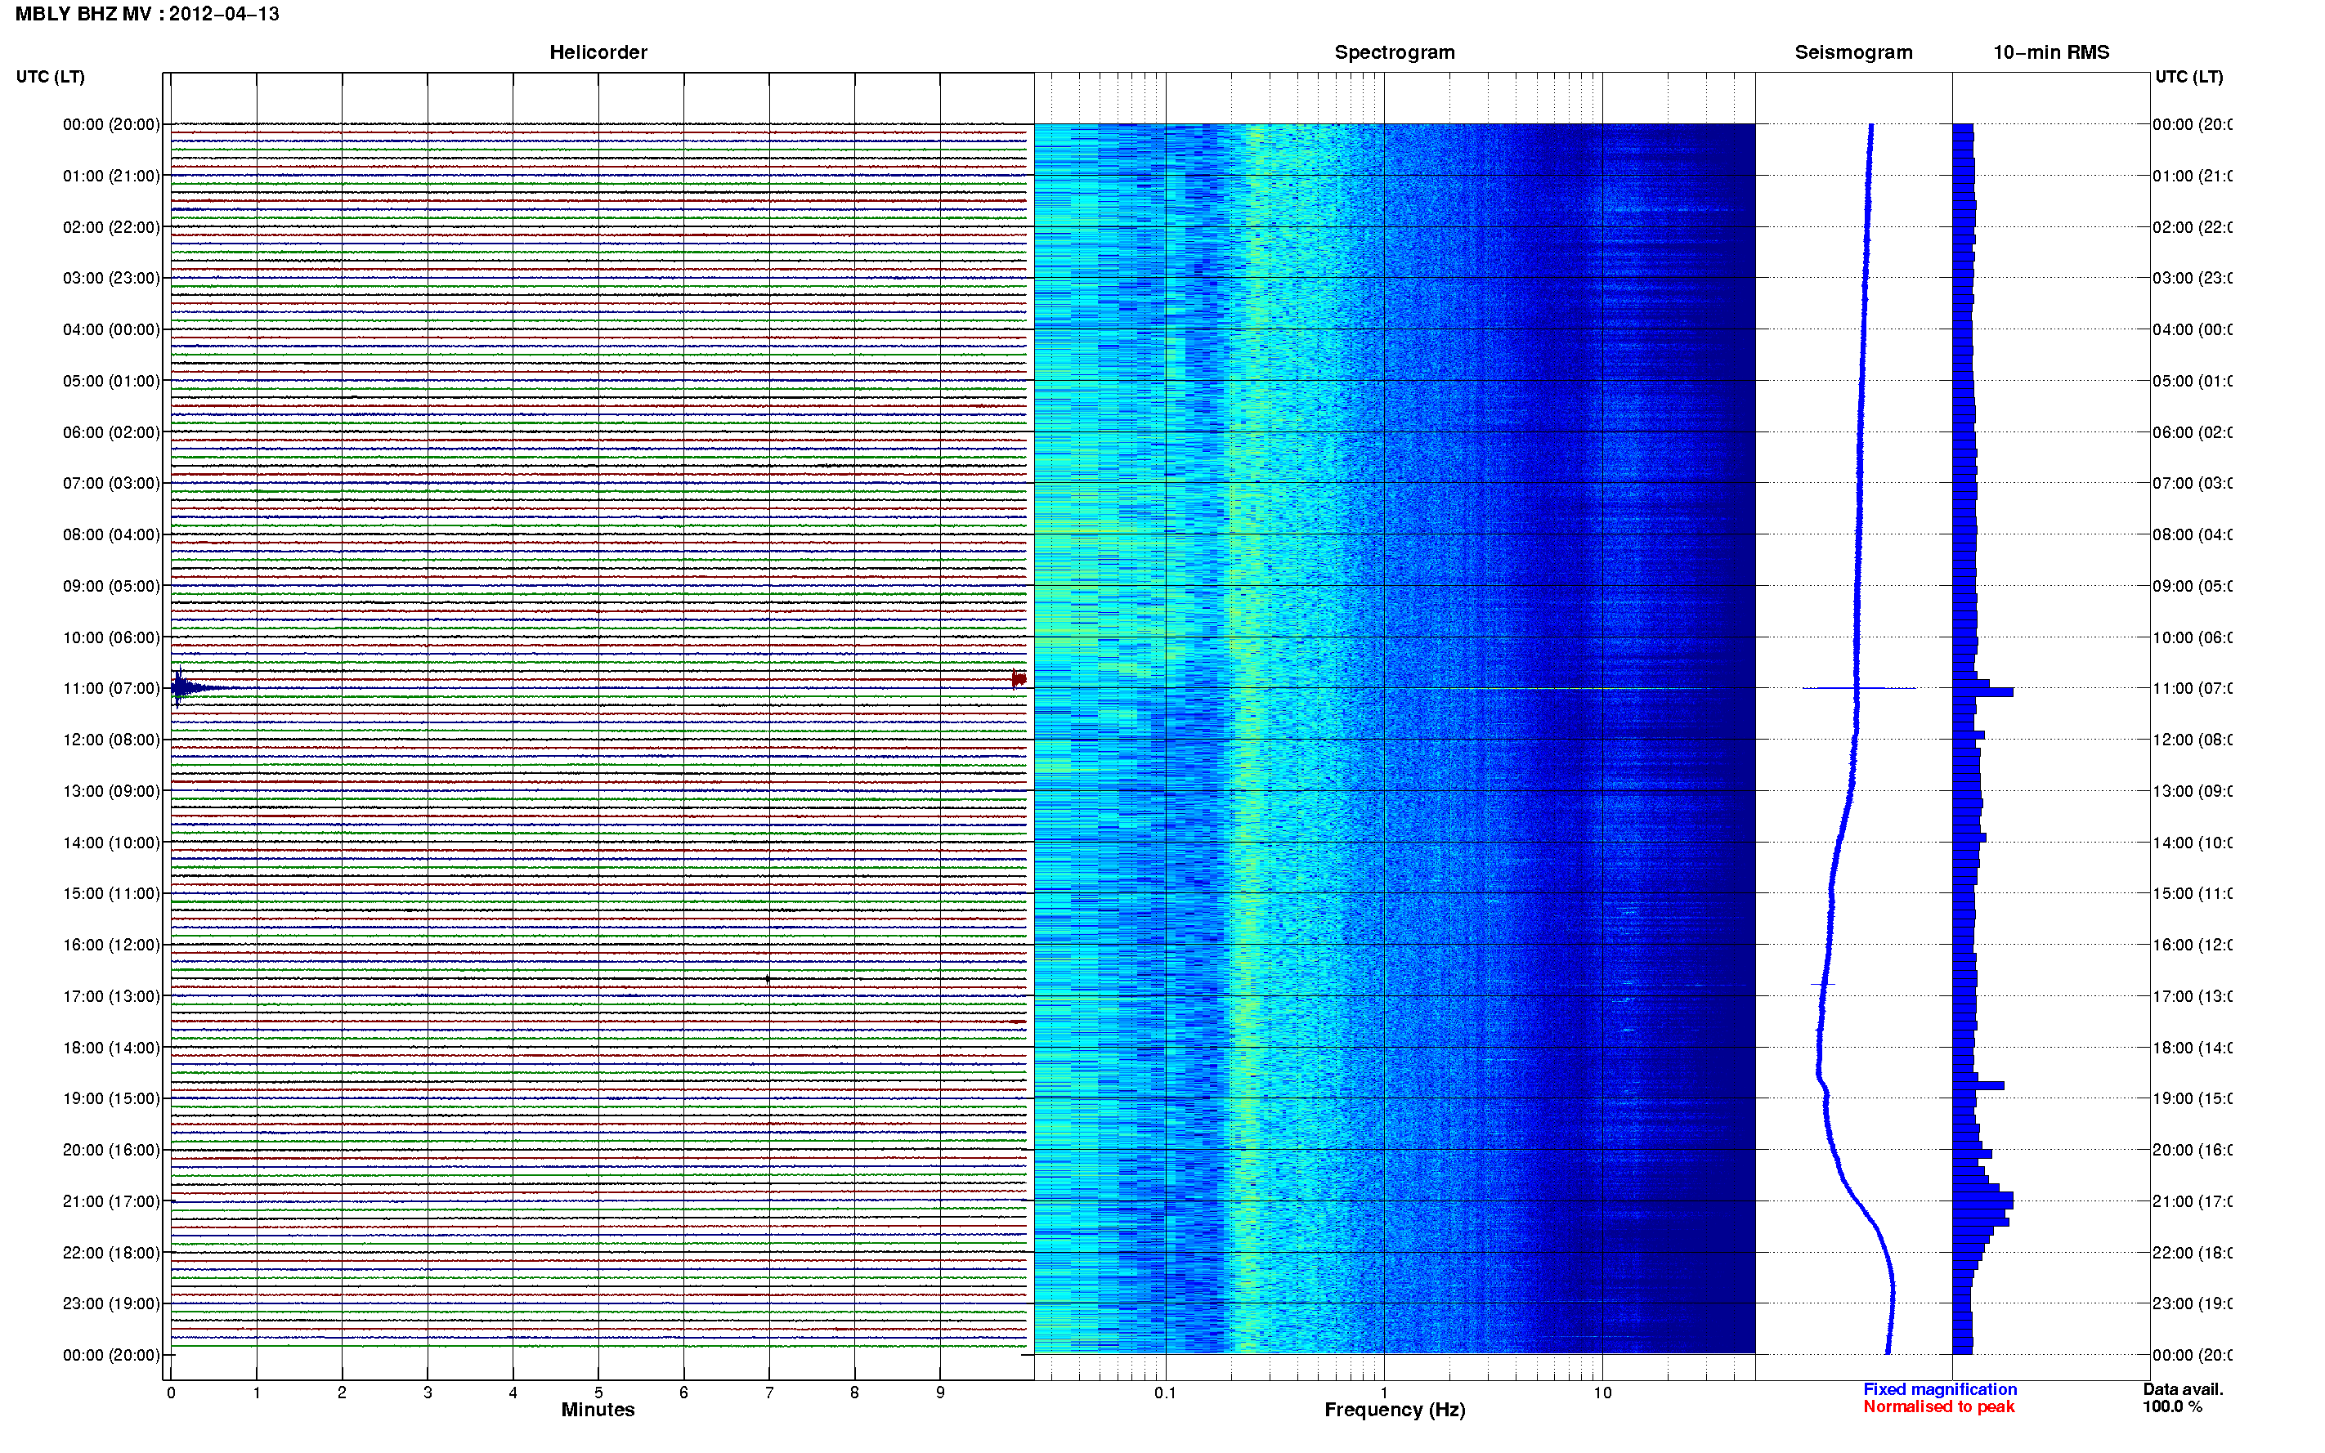Click the left '16:00 (12:00)' time label
Viewport: 2325px width, 1453px height.
click(x=111, y=945)
